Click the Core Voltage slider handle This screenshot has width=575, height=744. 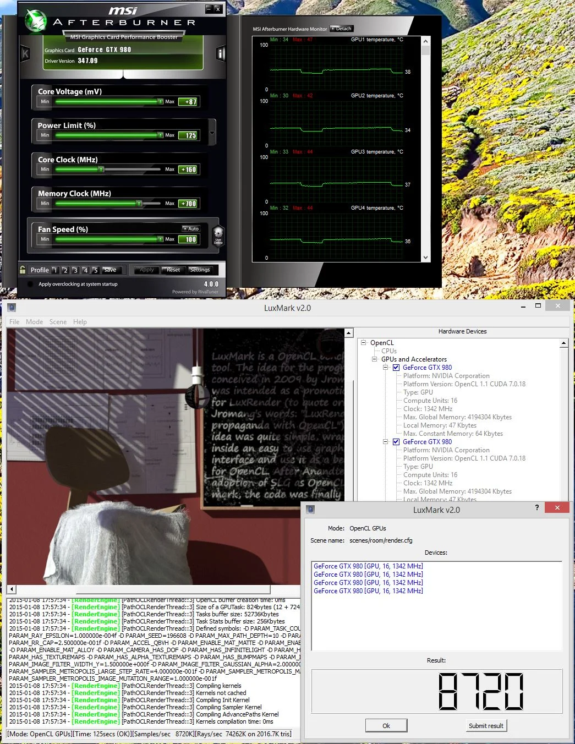(160, 101)
